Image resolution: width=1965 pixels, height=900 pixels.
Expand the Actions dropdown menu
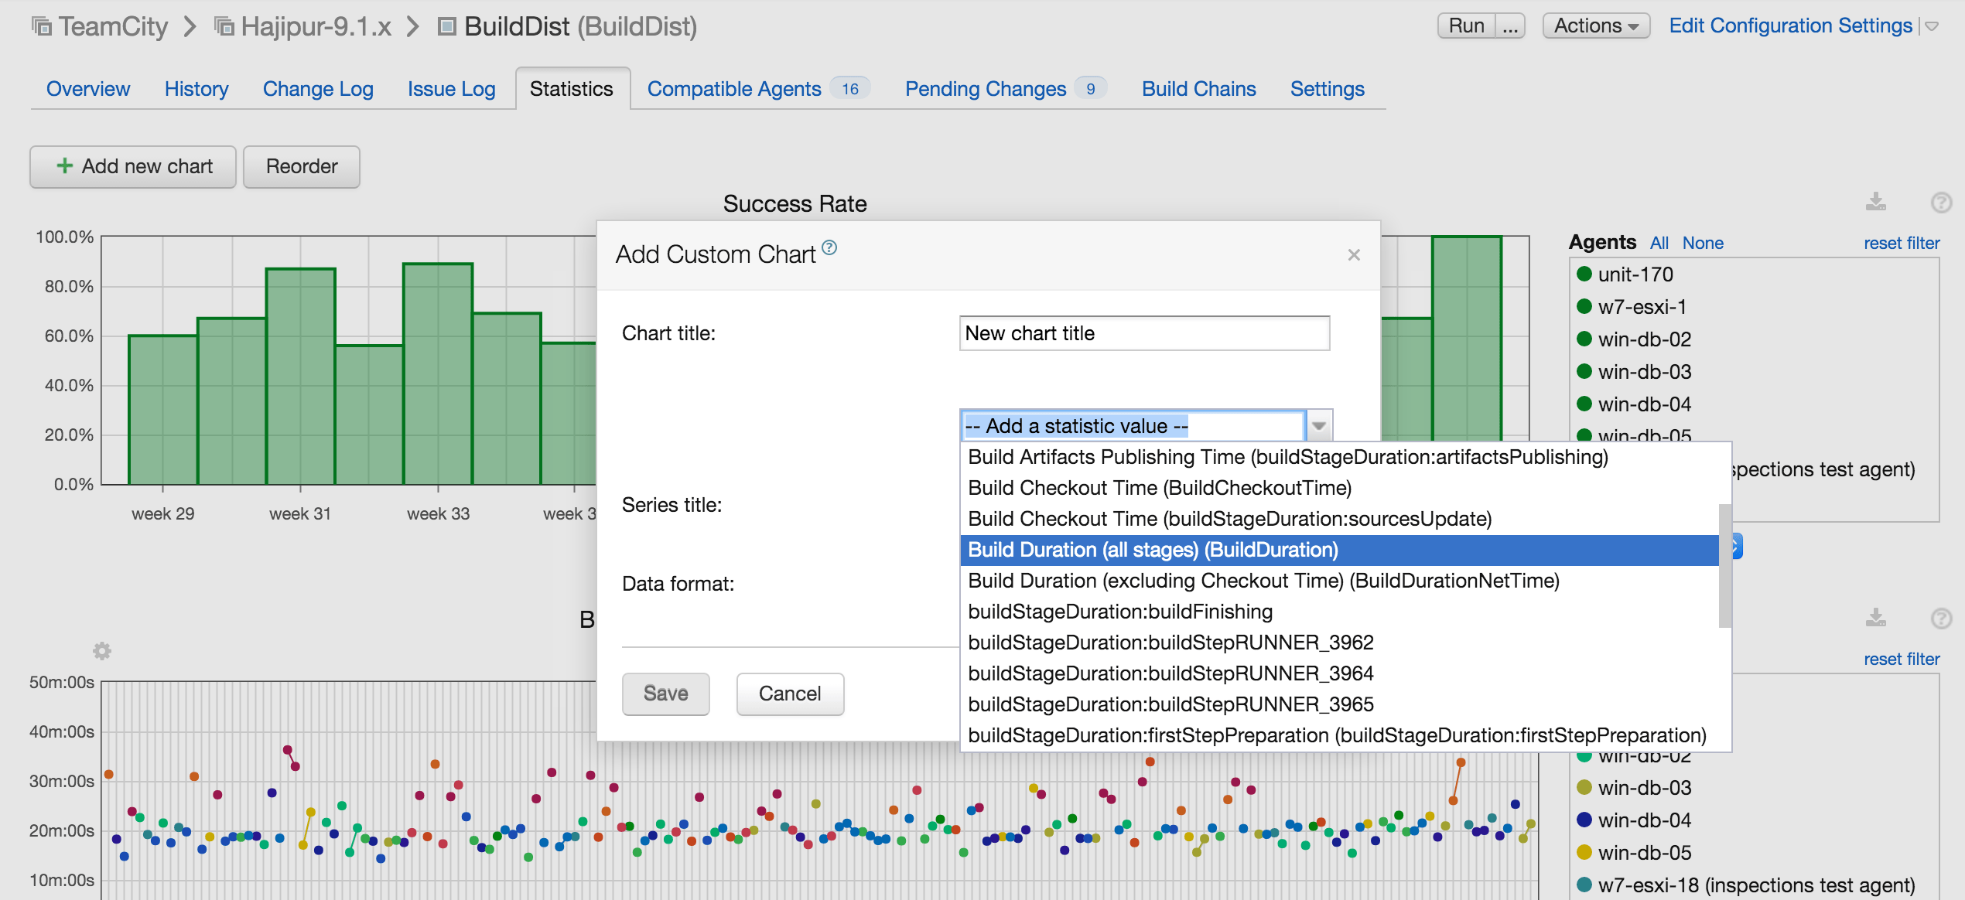coord(1596,26)
